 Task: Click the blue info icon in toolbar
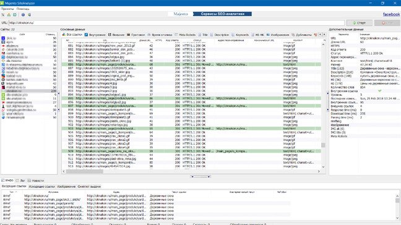(x=23, y=15)
